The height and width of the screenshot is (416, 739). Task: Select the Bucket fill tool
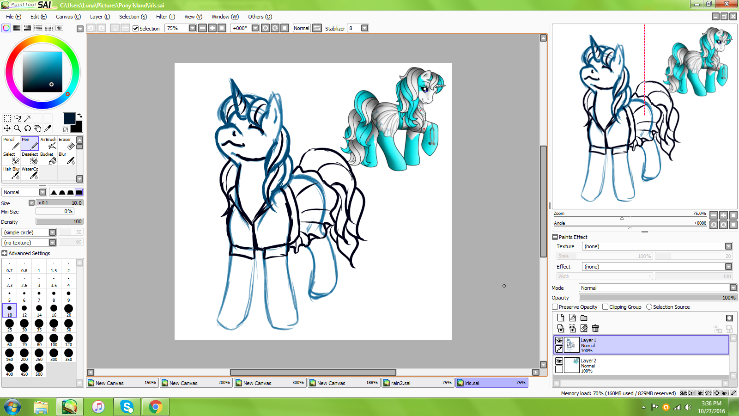(x=48, y=158)
